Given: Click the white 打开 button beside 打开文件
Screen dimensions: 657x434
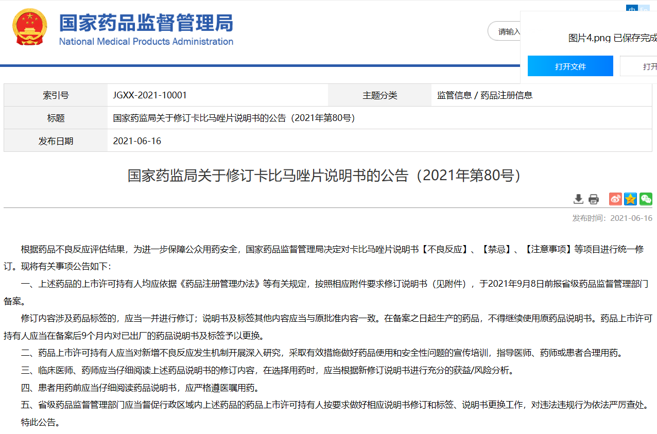Looking at the screenshot, I should click(641, 66).
